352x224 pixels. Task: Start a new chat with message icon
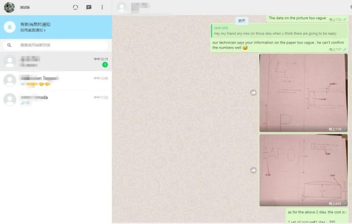coord(89,7)
